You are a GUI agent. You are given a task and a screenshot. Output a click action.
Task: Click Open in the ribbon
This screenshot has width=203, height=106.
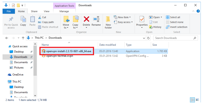point(154,17)
